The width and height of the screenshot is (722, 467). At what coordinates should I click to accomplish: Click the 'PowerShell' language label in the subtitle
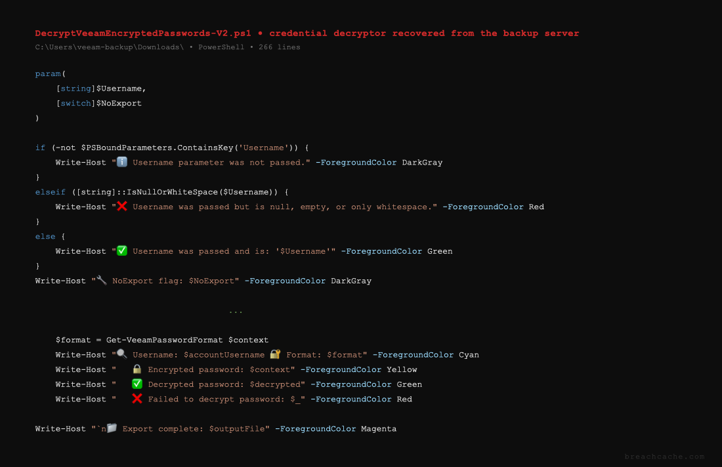pyautogui.click(x=221, y=47)
